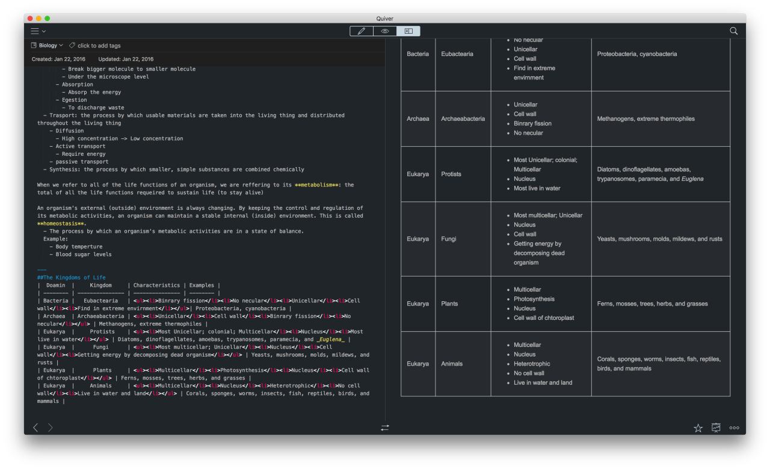Click the 'Photosynthesis' bullet in the preview
The height and width of the screenshot is (469, 770).
pyautogui.click(x=534, y=299)
